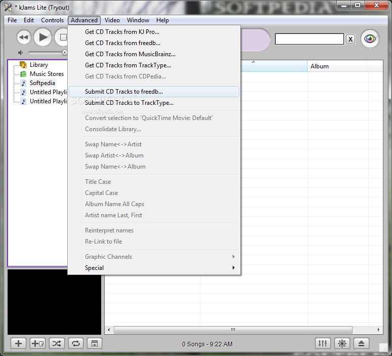The image size is (392, 356).
Task: Click the sort arrow in the column header
Action: pyautogui.click(x=253, y=62)
